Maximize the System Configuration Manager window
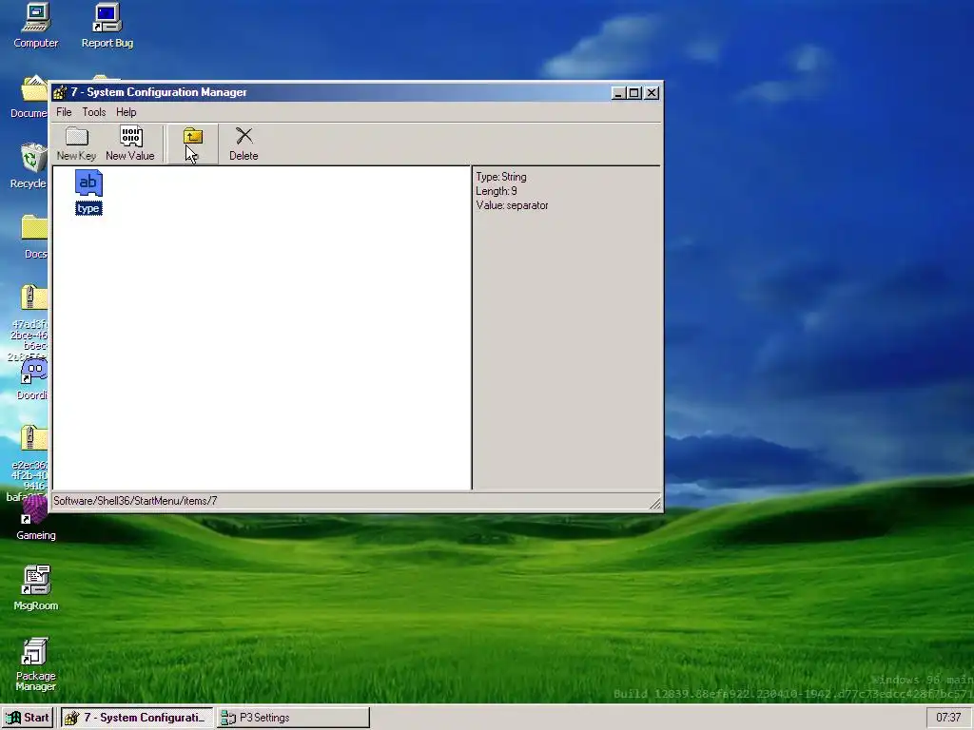Image resolution: width=974 pixels, height=730 pixels. (x=634, y=93)
